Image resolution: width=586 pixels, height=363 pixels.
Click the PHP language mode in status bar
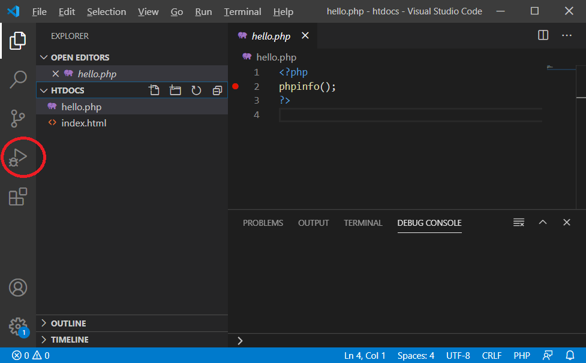tap(521, 356)
